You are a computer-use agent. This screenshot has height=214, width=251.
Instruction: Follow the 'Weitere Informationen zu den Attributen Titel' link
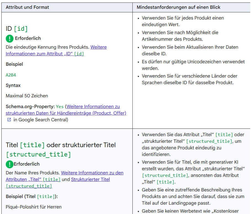pos(65,176)
